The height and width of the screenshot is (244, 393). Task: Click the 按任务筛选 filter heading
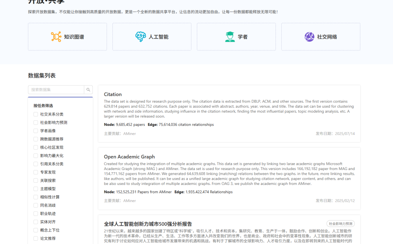[x=43, y=106]
